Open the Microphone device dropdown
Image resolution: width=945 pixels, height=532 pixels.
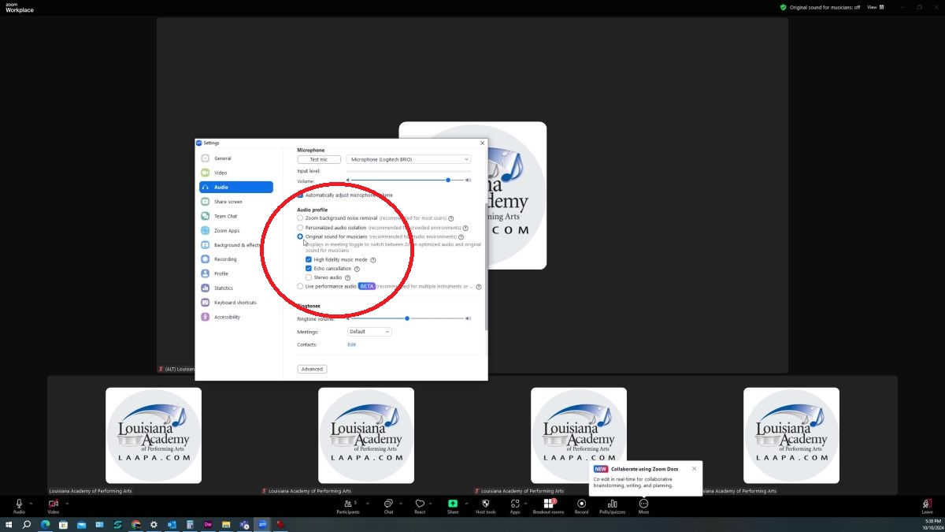(409, 159)
